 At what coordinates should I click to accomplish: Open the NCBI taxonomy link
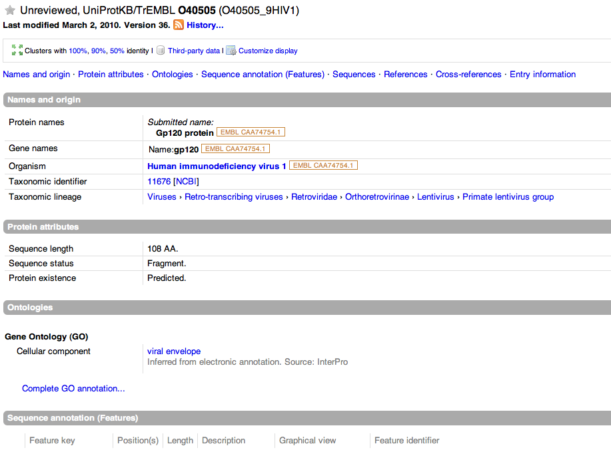click(187, 182)
